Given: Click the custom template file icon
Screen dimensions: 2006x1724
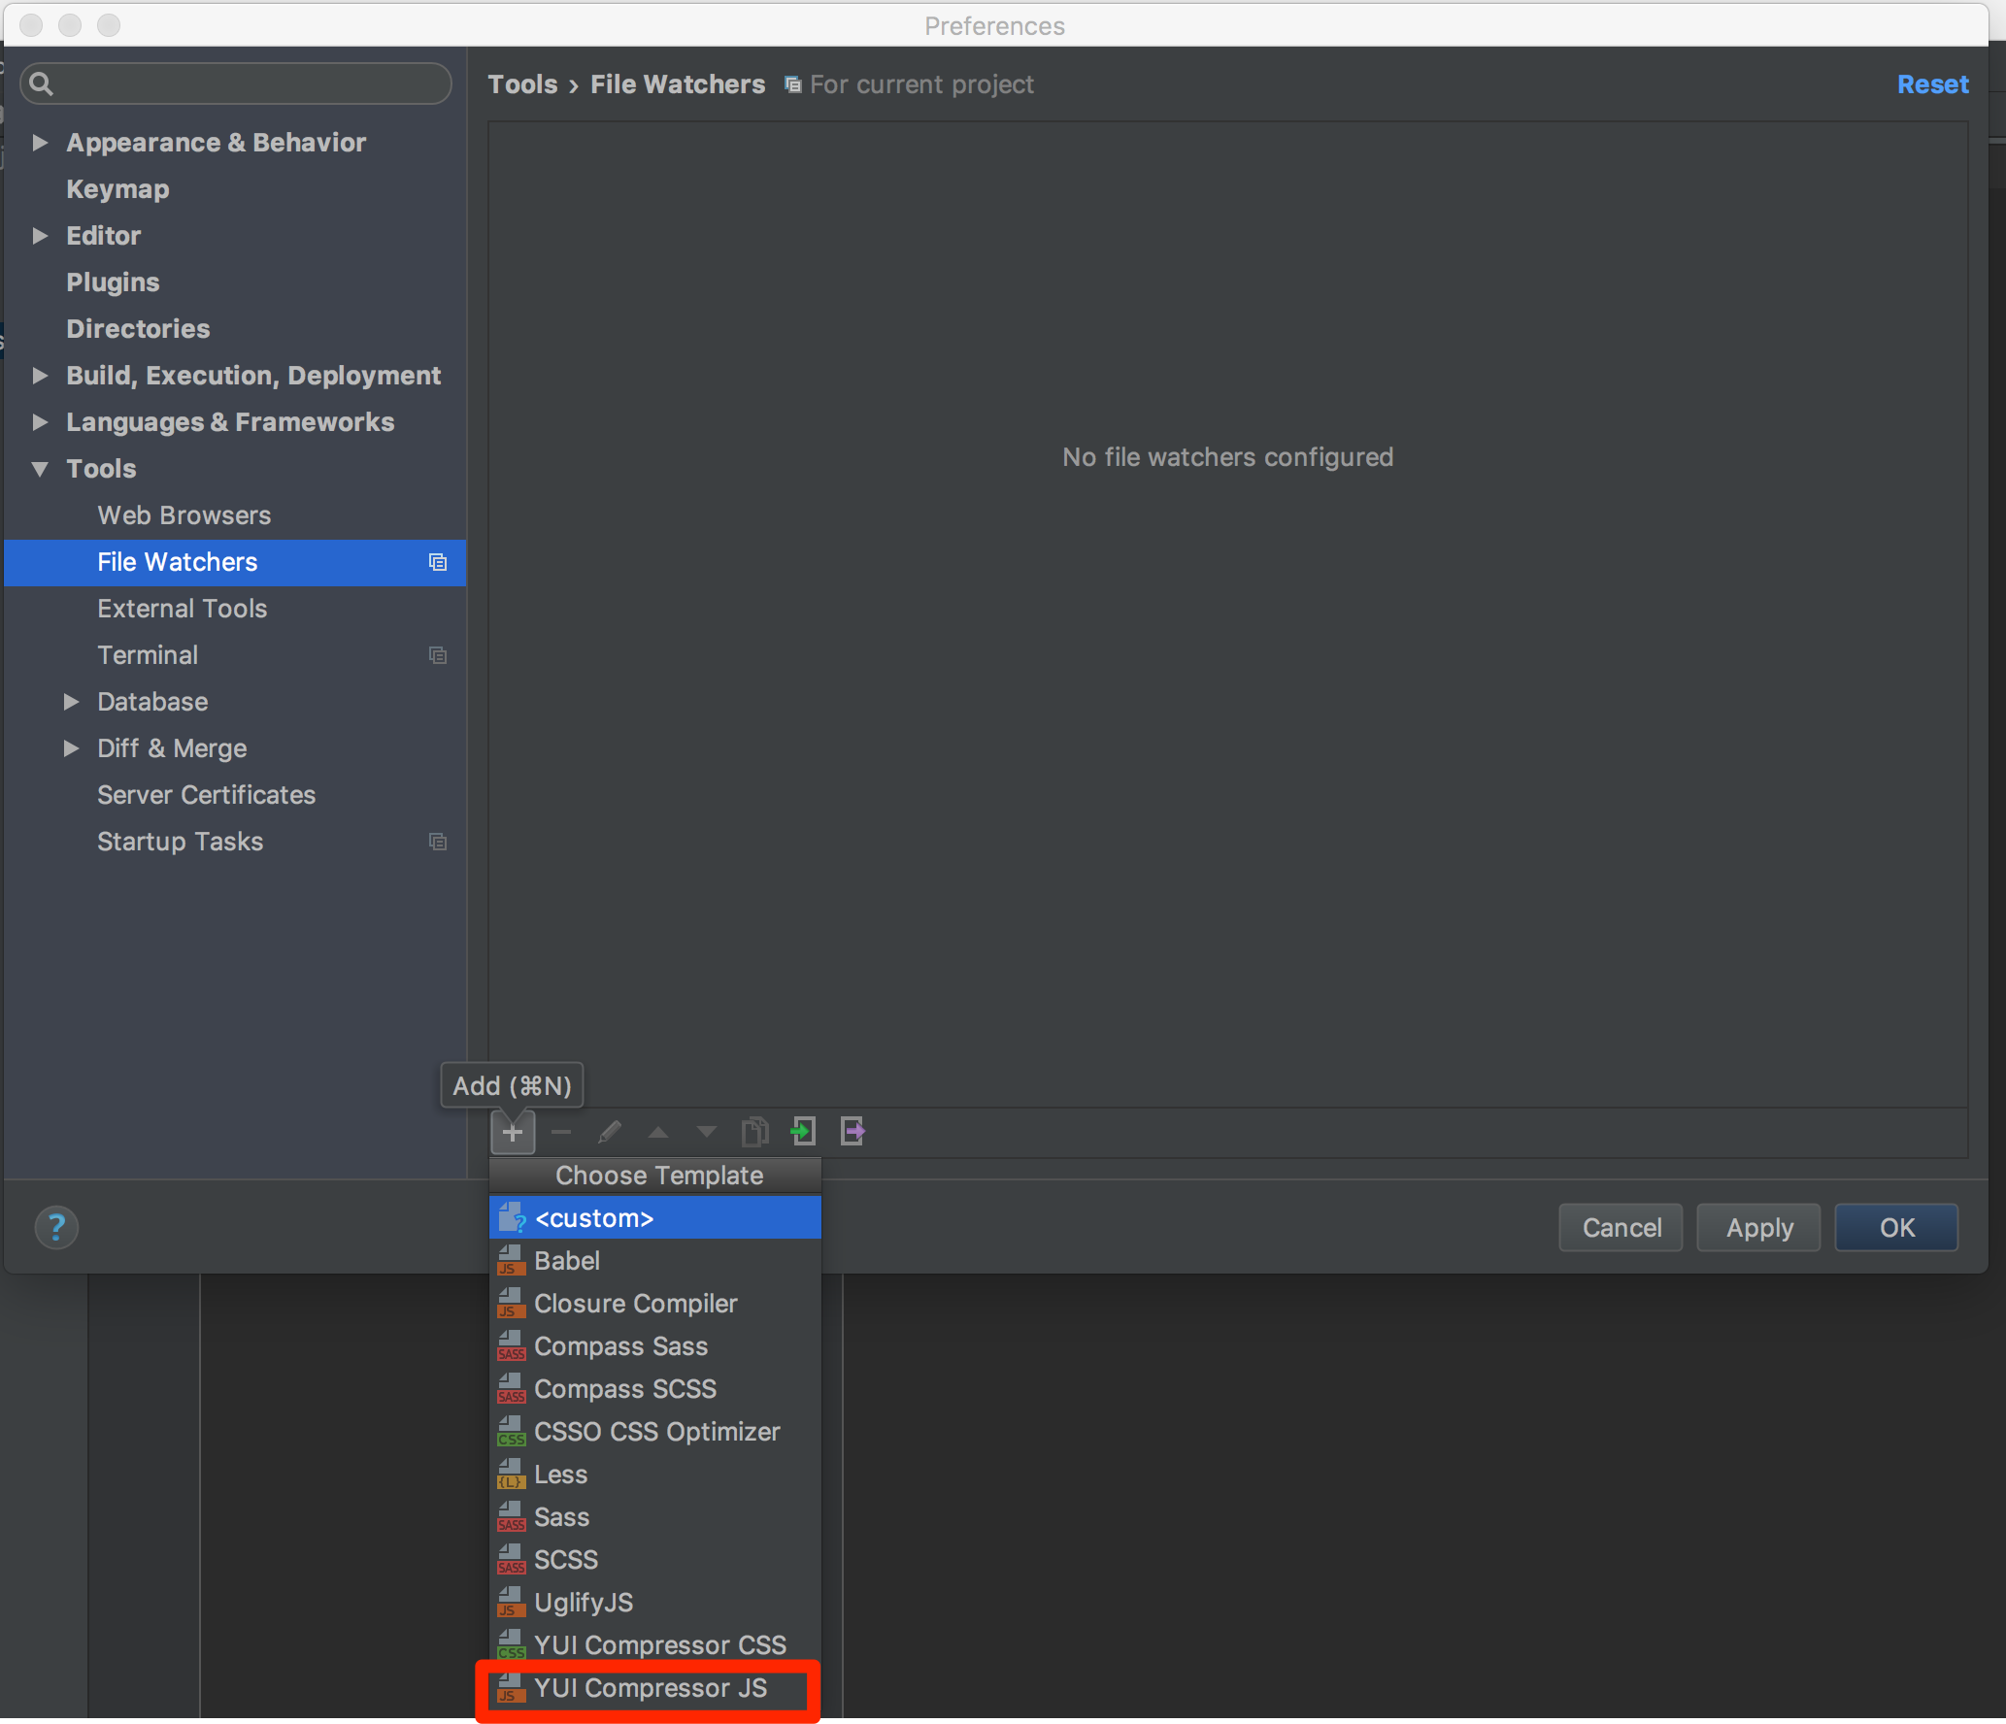Looking at the screenshot, I should (x=512, y=1217).
